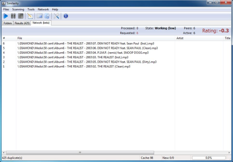Show the blue info about icon
Image resolution: width=233 pixels, height=162 pixels.
pos(66,16)
